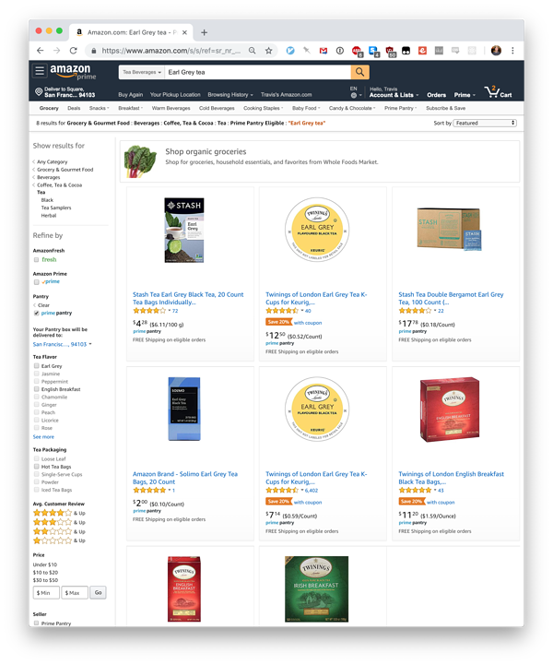Image resolution: width=553 pixels, height=665 pixels.
Task: Expand the Account & Lists dropdown
Action: click(394, 95)
